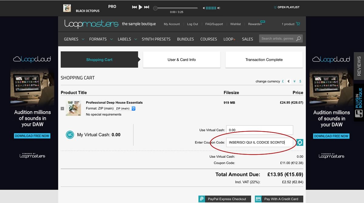Open My Account page
The height and width of the screenshot is (203, 364).
(172, 24)
